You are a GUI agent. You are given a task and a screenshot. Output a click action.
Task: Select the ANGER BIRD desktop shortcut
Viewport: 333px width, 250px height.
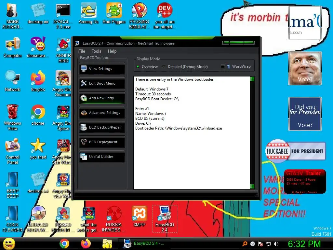(63, 50)
